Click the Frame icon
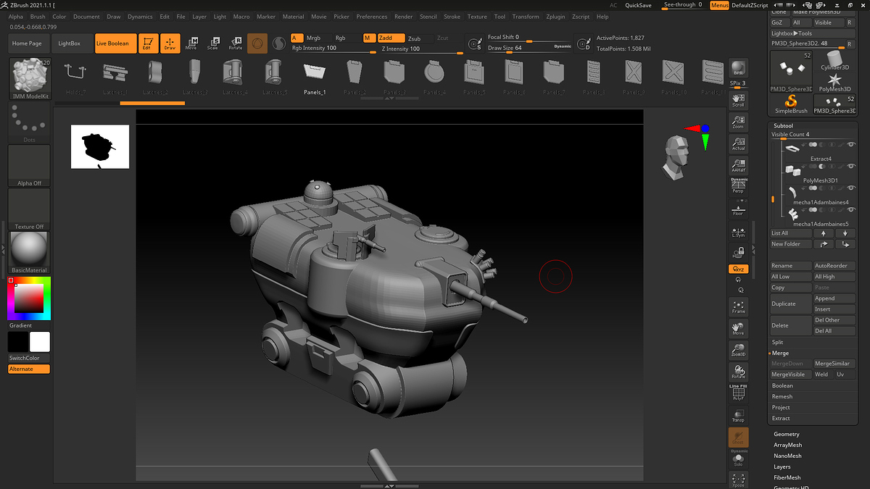 point(738,306)
